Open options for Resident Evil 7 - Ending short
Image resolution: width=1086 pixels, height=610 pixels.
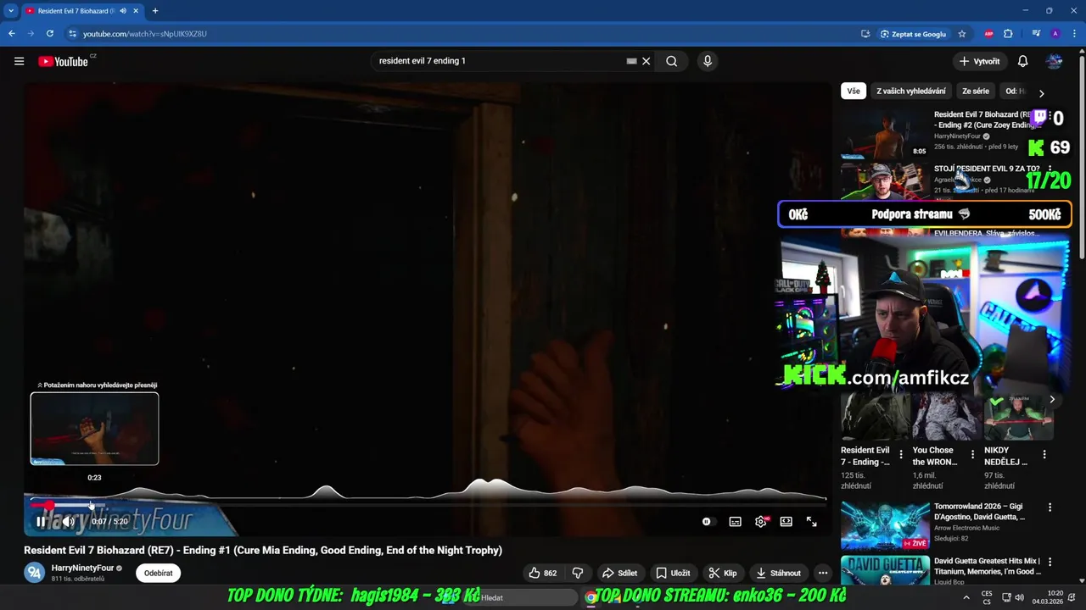pos(901,455)
